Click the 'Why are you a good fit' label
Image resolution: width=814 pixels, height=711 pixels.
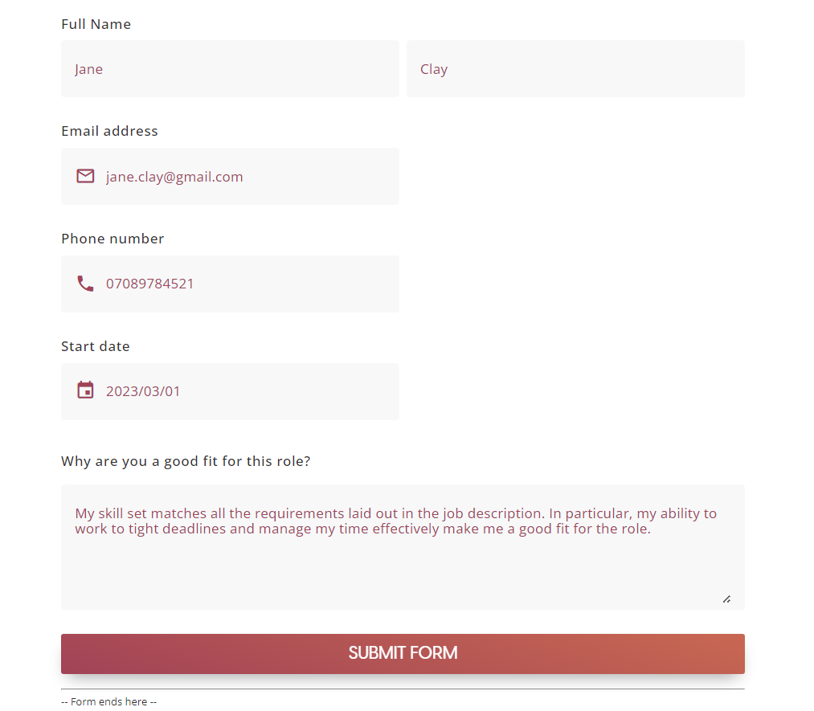186,461
